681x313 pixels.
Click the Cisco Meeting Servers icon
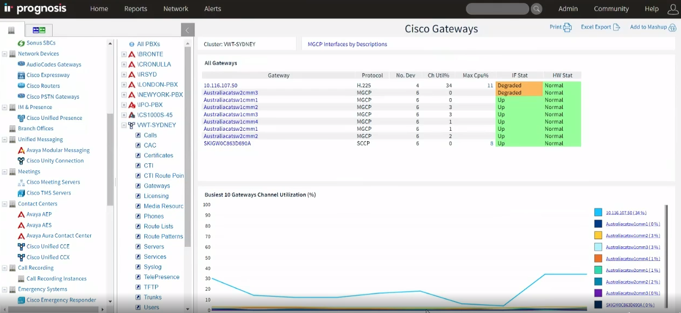coord(21,182)
